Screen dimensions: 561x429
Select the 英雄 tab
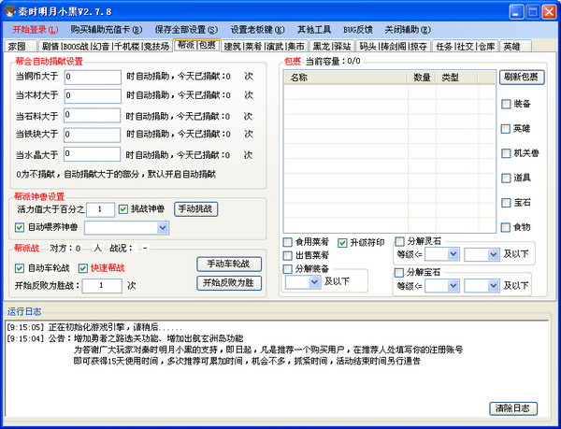coord(515,46)
